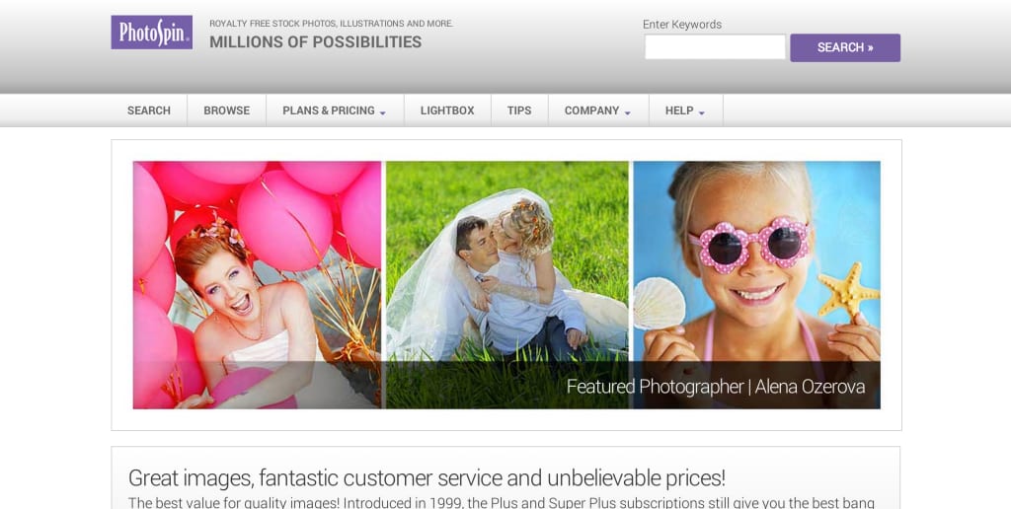Click the Featured Photographer Alena Ozerova caption
This screenshot has height=509, width=1011.
716,387
